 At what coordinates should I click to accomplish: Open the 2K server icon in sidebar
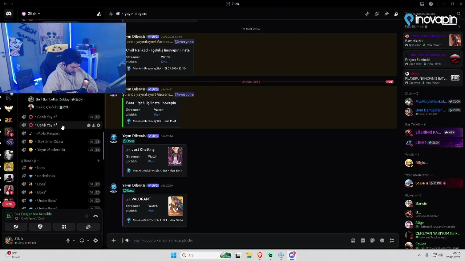(x=9, y=120)
